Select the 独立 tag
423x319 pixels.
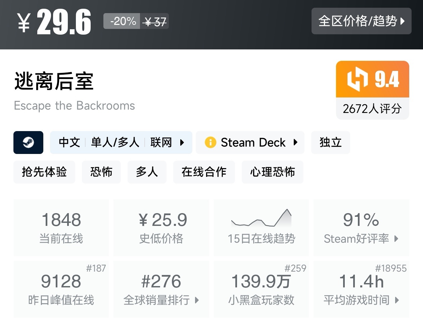(x=330, y=143)
